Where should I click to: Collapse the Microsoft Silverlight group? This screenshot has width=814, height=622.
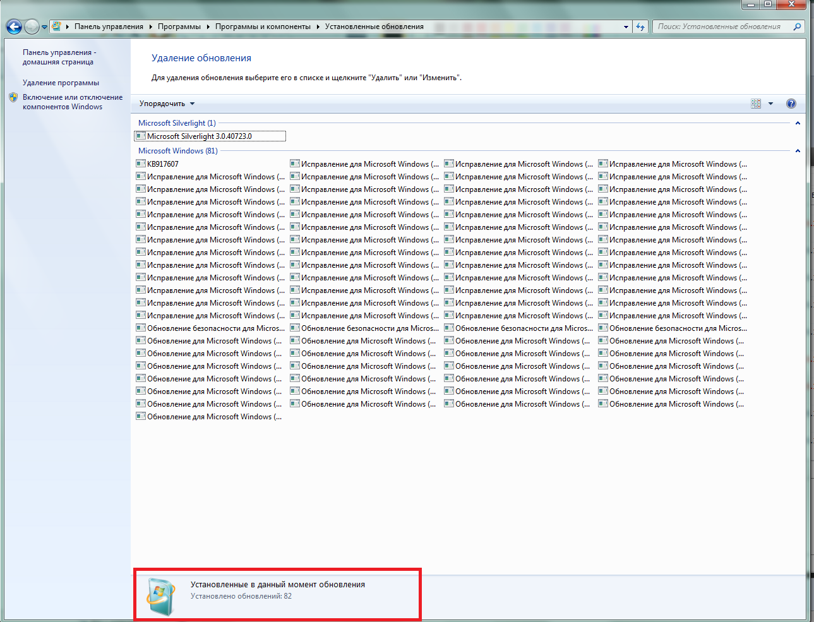pyautogui.click(x=798, y=123)
